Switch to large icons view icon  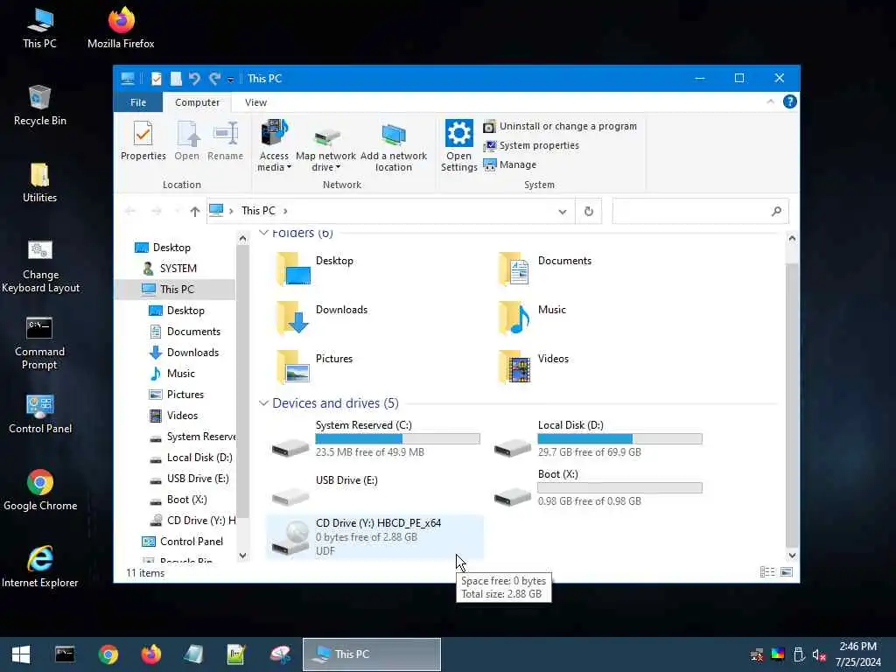[787, 572]
